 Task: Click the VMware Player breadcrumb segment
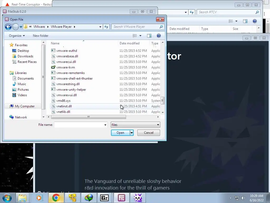coord(61,27)
